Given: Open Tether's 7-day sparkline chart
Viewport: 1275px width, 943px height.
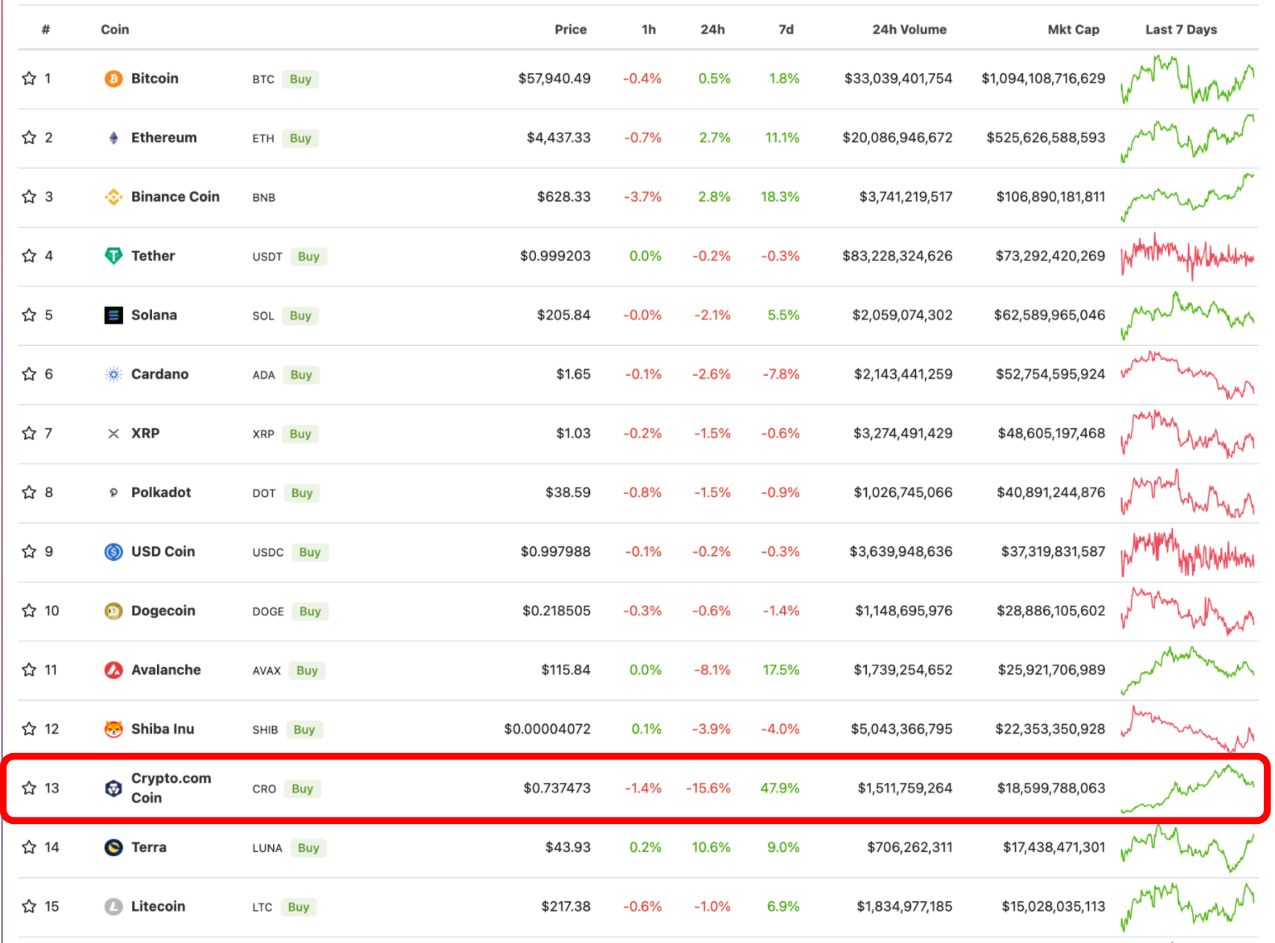Looking at the screenshot, I should (1188, 256).
